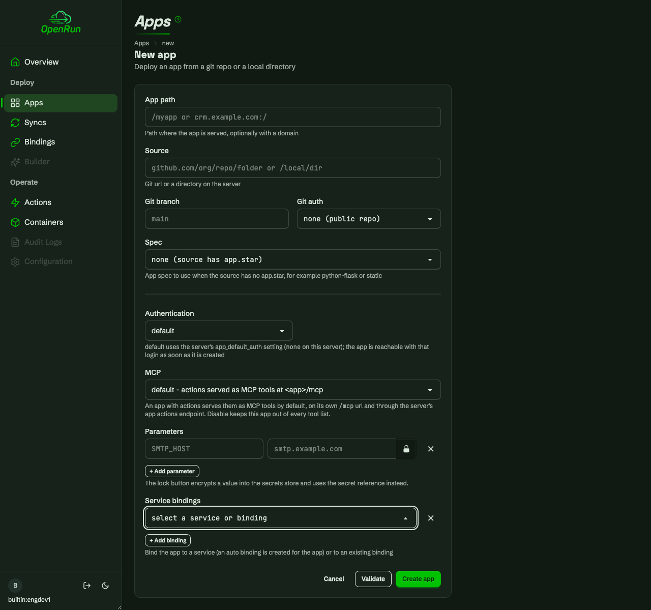Click the OpenRun cloud logo
The width and height of the screenshot is (651, 610).
[x=61, y=23]
